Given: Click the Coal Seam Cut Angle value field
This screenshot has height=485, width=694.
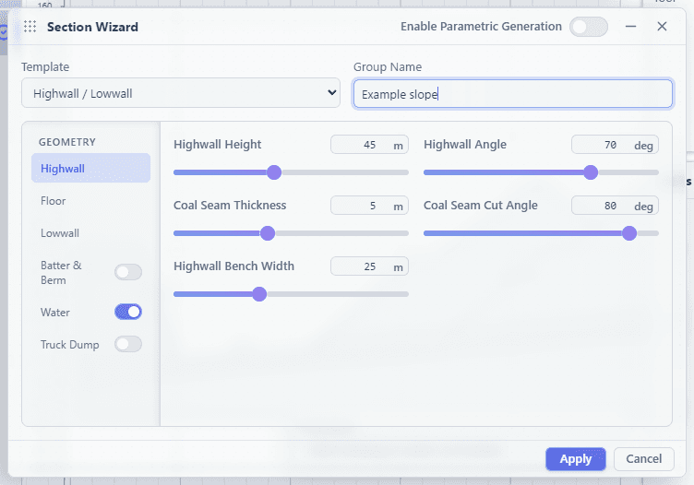Looking at the screenshot, I should click(x=615, y=206).
